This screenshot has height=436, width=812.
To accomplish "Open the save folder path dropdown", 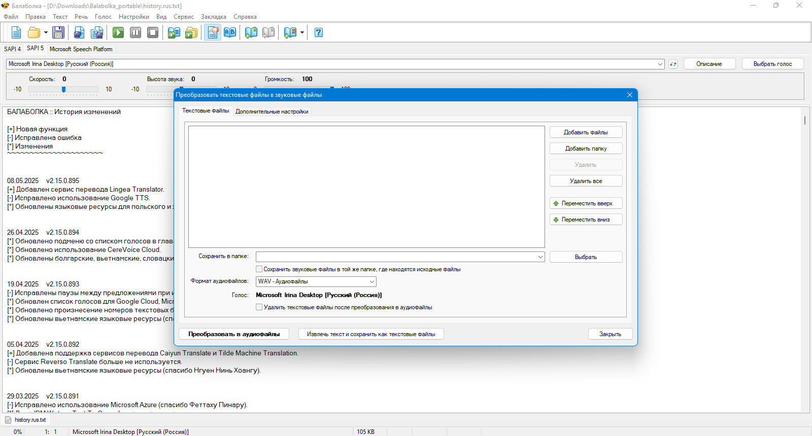I will [x=540, y=257].
